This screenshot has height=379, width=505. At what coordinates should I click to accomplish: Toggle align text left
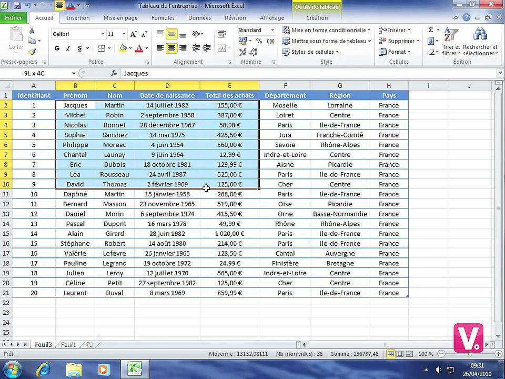tap(160, 48)
